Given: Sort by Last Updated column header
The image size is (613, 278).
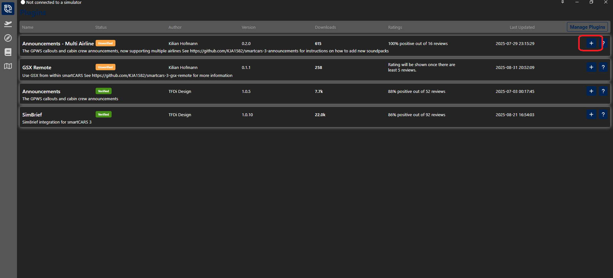Looking at the screenshot, I should 522,27.
